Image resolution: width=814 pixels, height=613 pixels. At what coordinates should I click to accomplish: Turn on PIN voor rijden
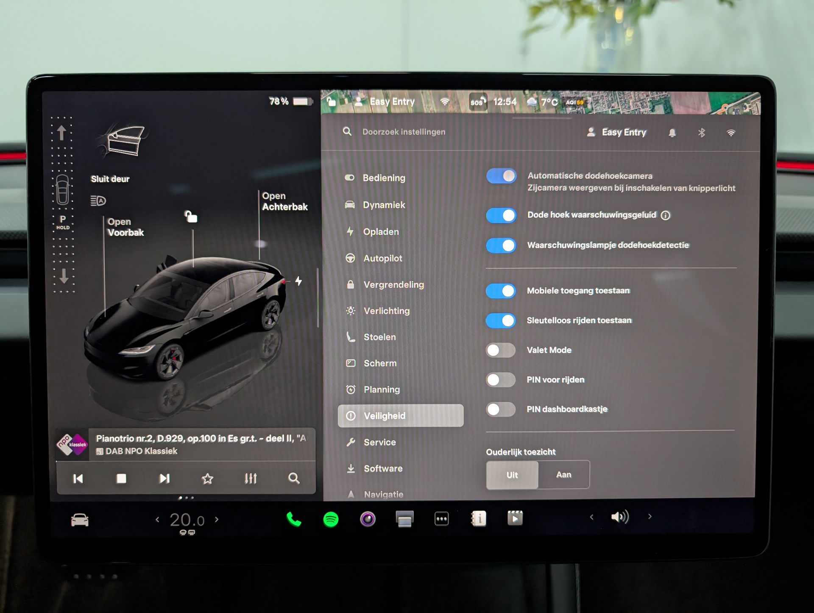click(501, 380)
